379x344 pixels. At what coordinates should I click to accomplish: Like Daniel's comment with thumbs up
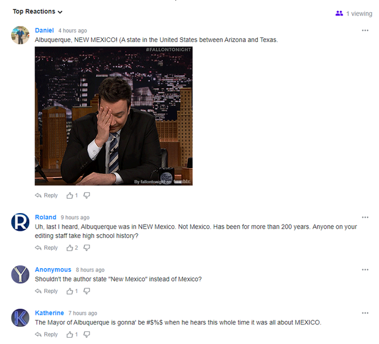(x=70, y=195)
